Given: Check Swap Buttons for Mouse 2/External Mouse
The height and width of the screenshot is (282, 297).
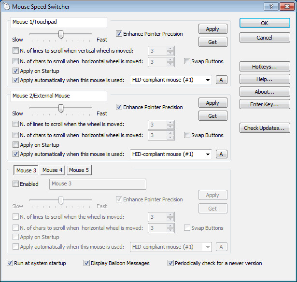Looking at the screenshot, I should click(187, 135).
